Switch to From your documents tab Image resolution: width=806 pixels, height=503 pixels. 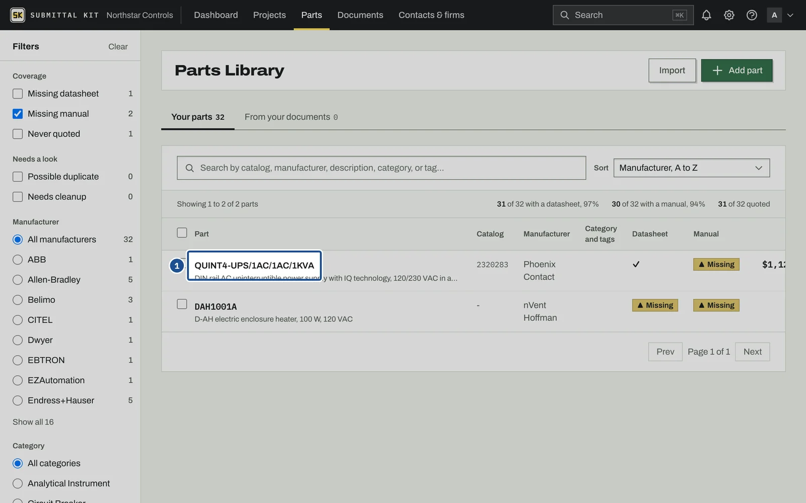click(x=291, y=117)
